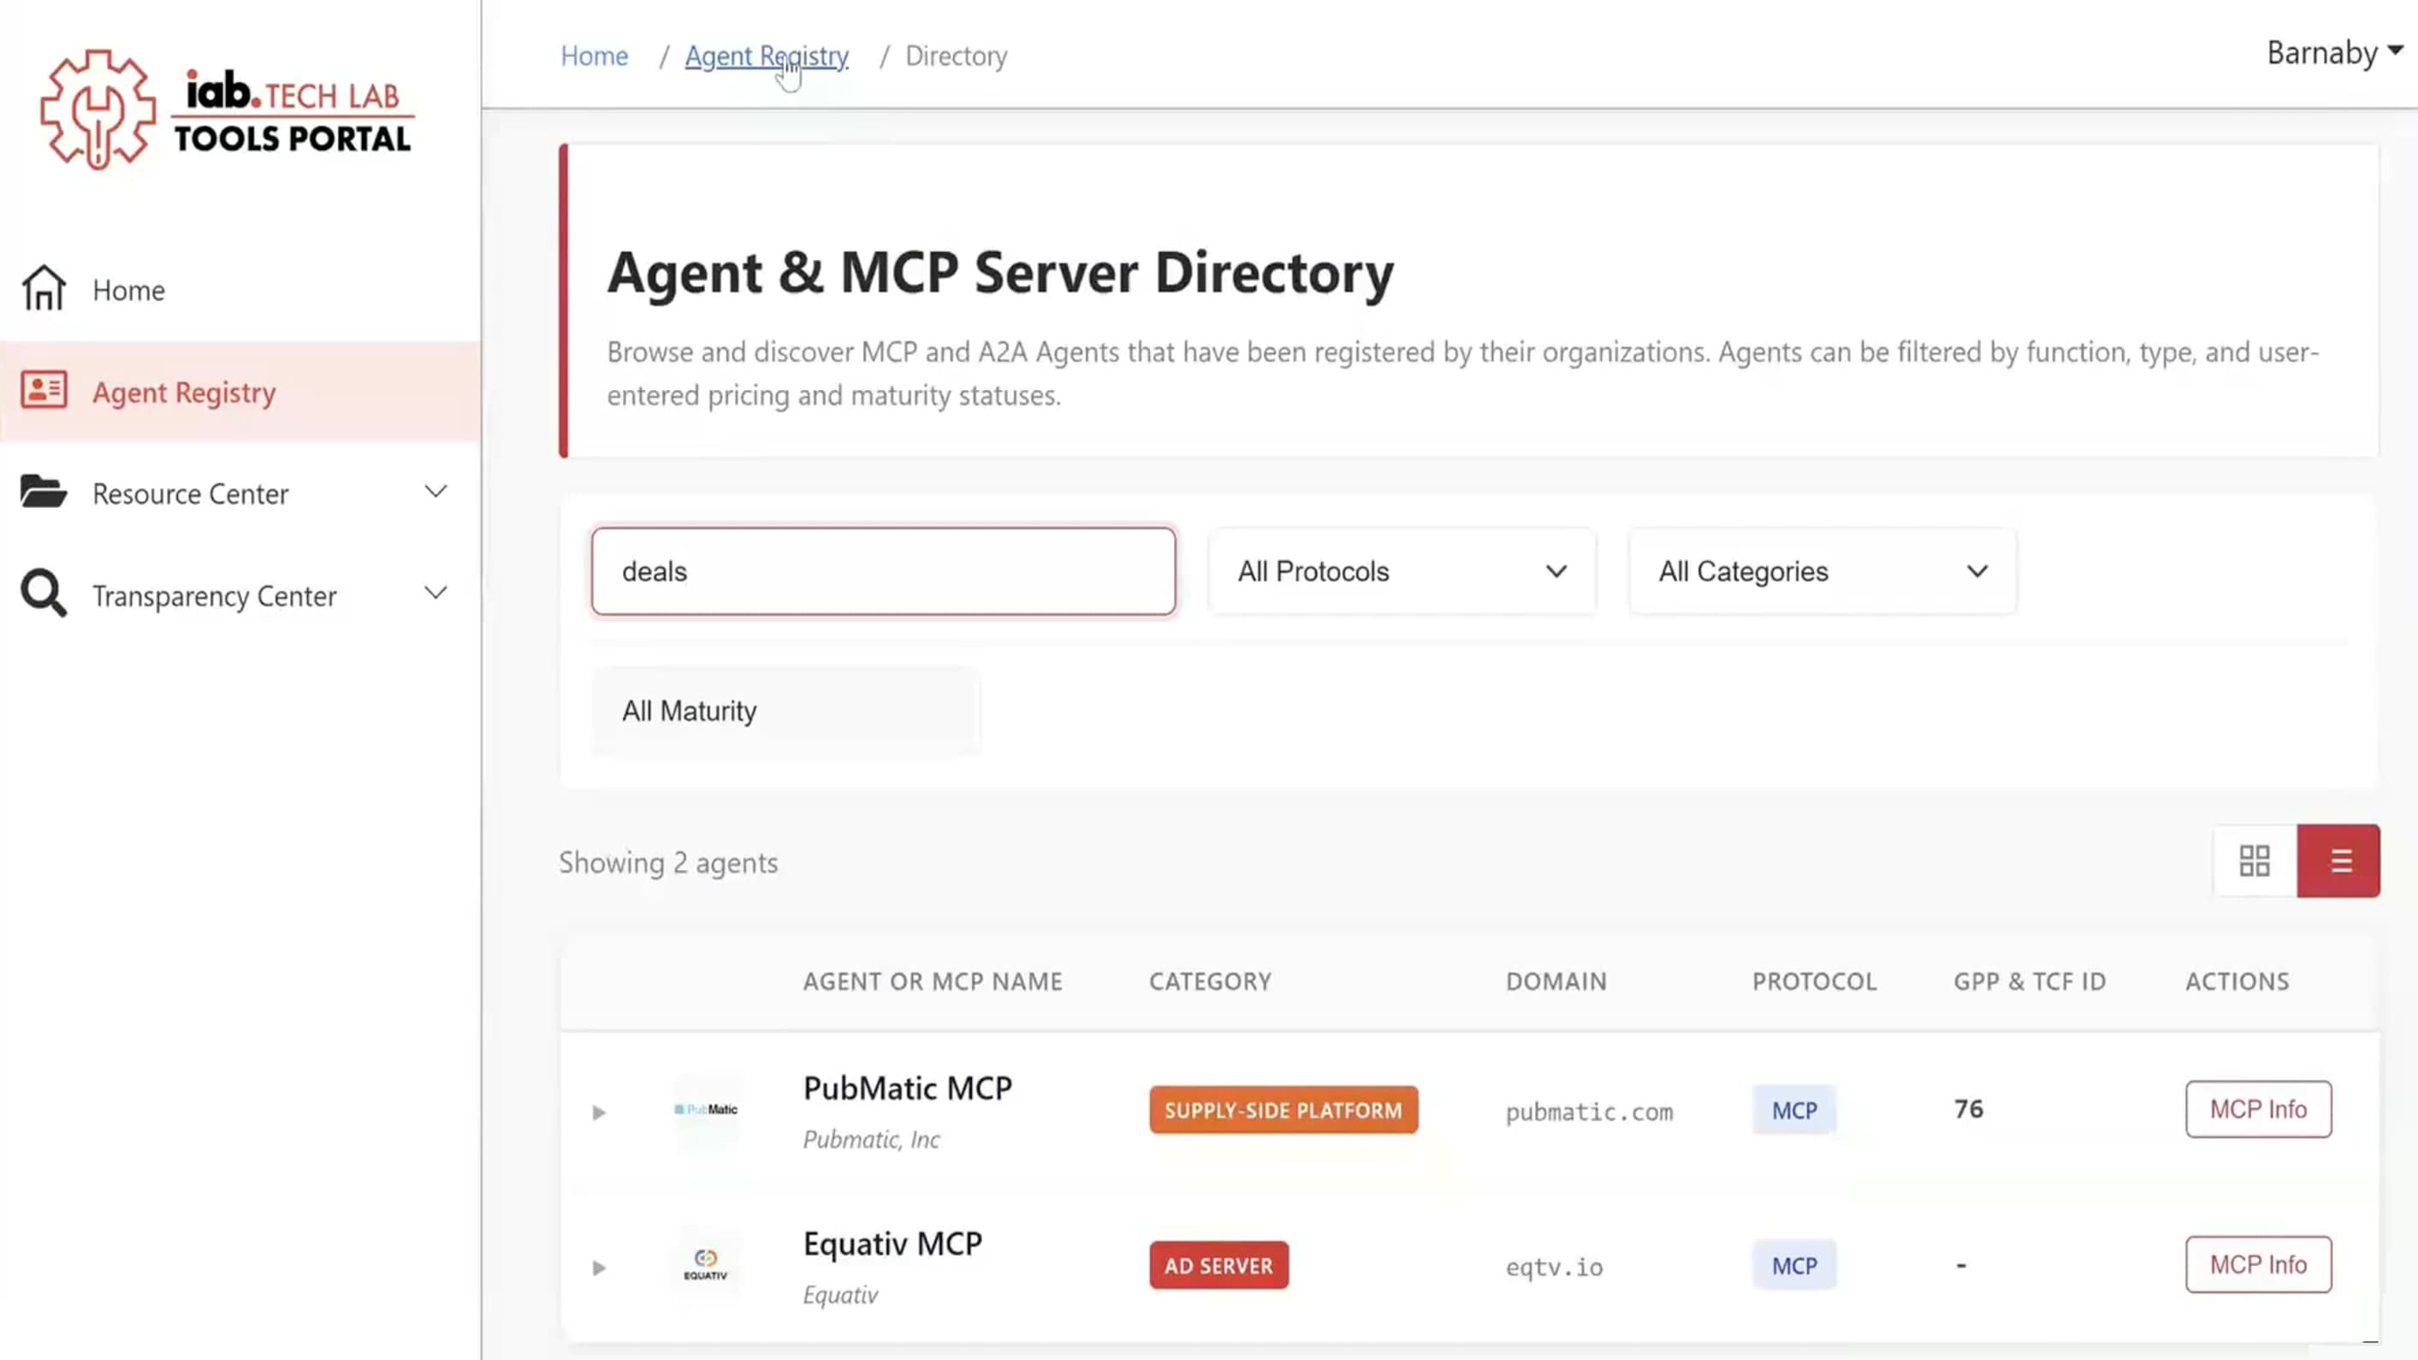Switch to grid view layout

tap(2254, 860)
